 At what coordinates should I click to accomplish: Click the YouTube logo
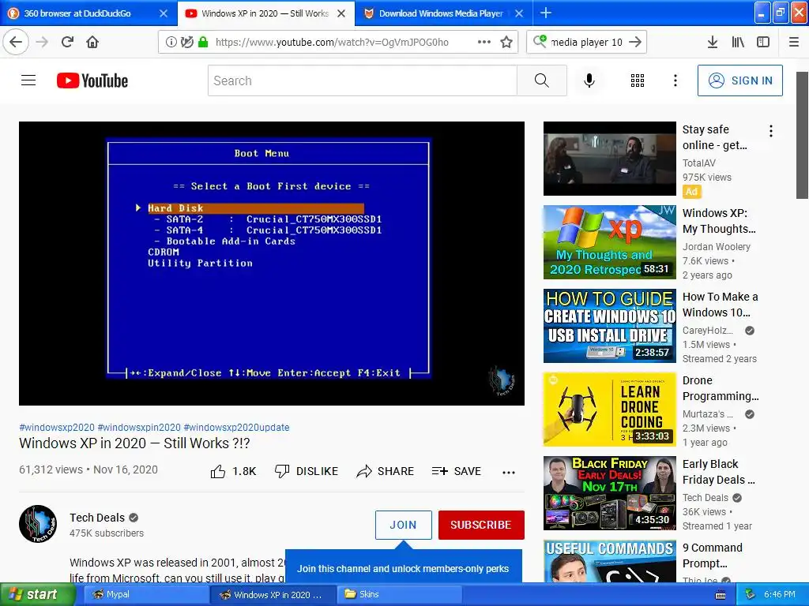pos(92,80)
